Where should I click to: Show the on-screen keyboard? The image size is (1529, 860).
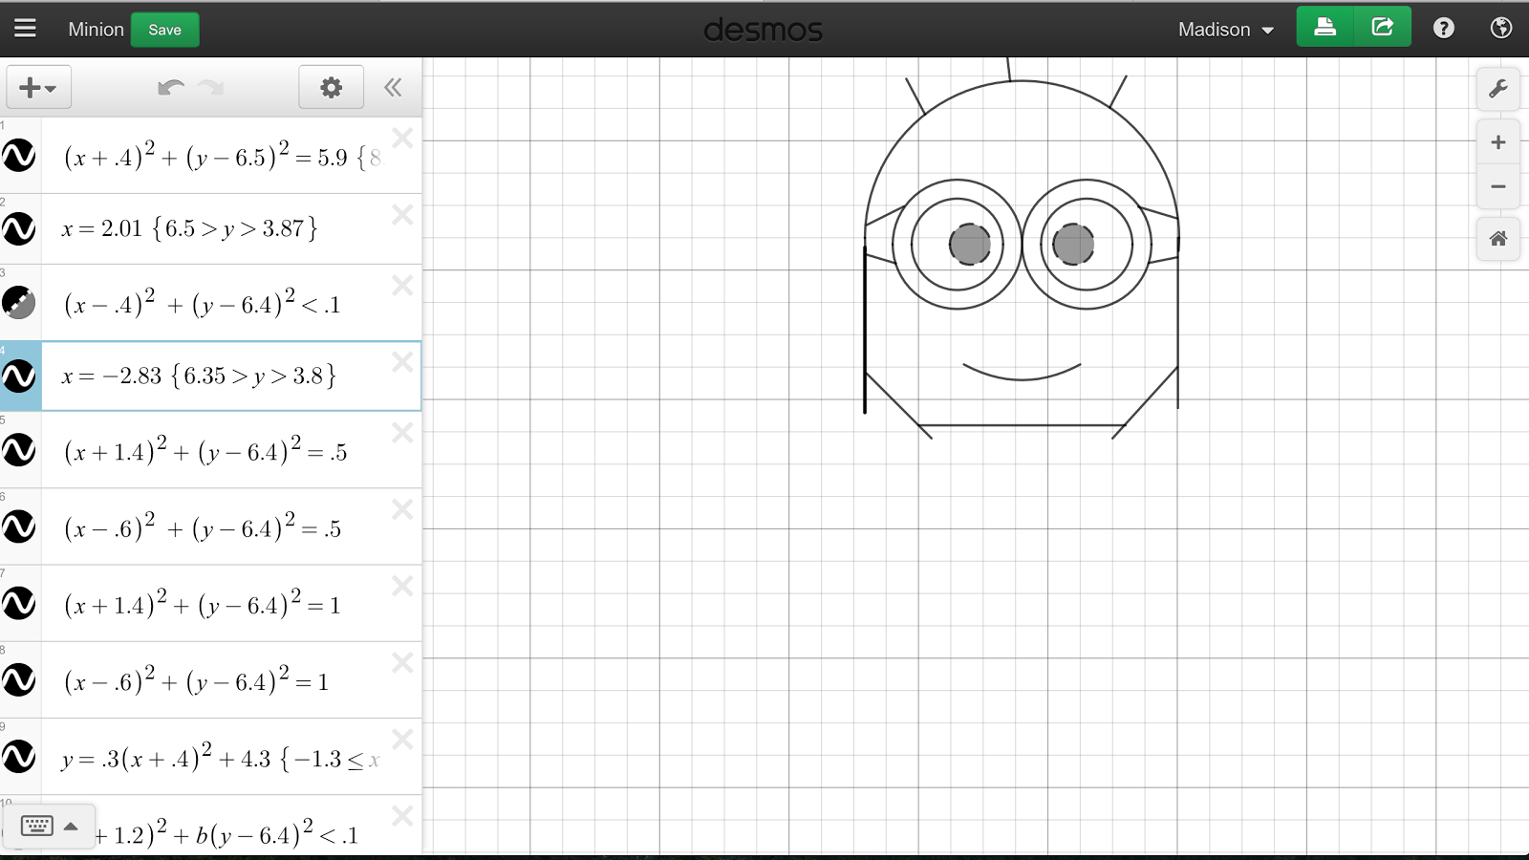(49, 826)
